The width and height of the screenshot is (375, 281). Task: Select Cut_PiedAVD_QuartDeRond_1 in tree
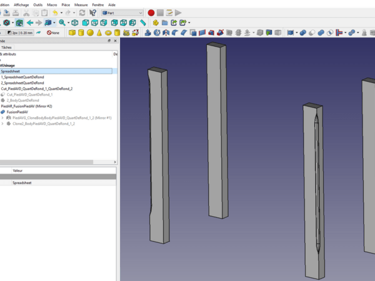(x=29, y=94)
